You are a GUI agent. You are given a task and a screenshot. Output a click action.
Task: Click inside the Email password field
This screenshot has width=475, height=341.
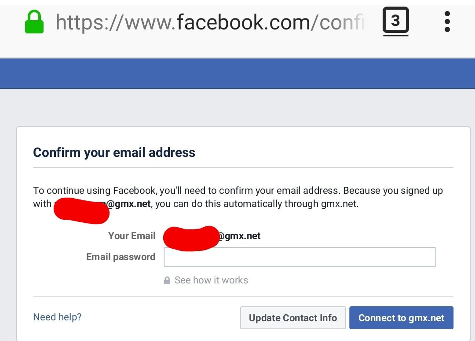click(299, 257)
